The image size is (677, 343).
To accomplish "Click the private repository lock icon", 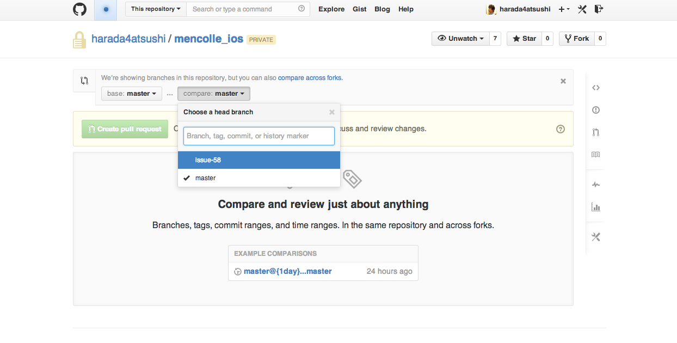I will pos(79,39).
